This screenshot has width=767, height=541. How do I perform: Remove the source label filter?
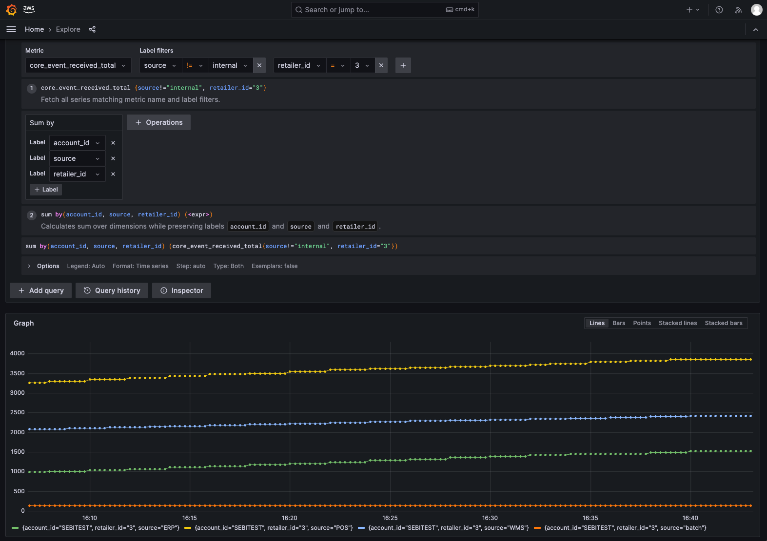259,65
